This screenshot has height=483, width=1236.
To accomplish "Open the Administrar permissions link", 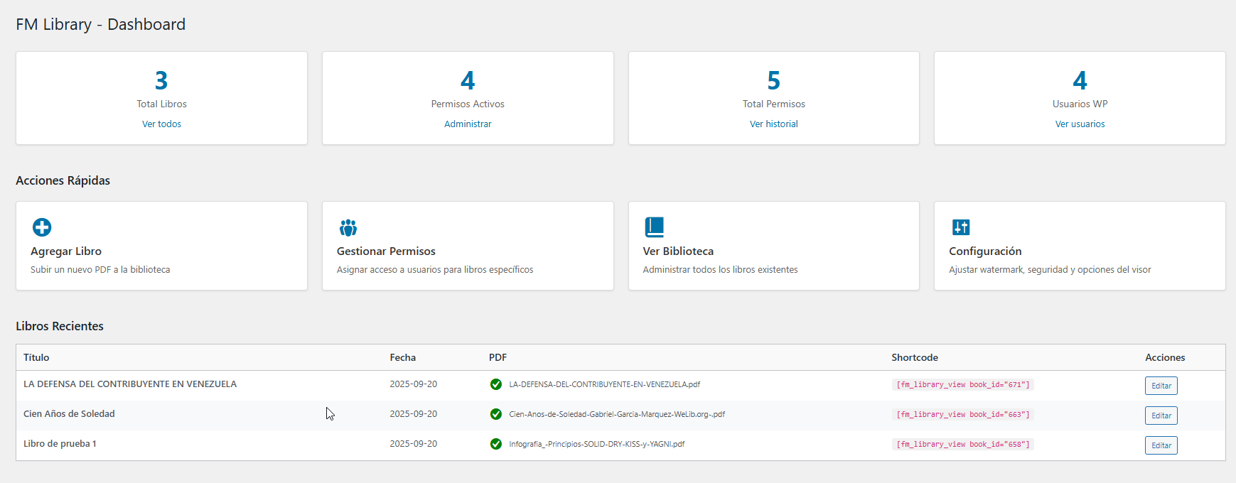I will 468,124.
